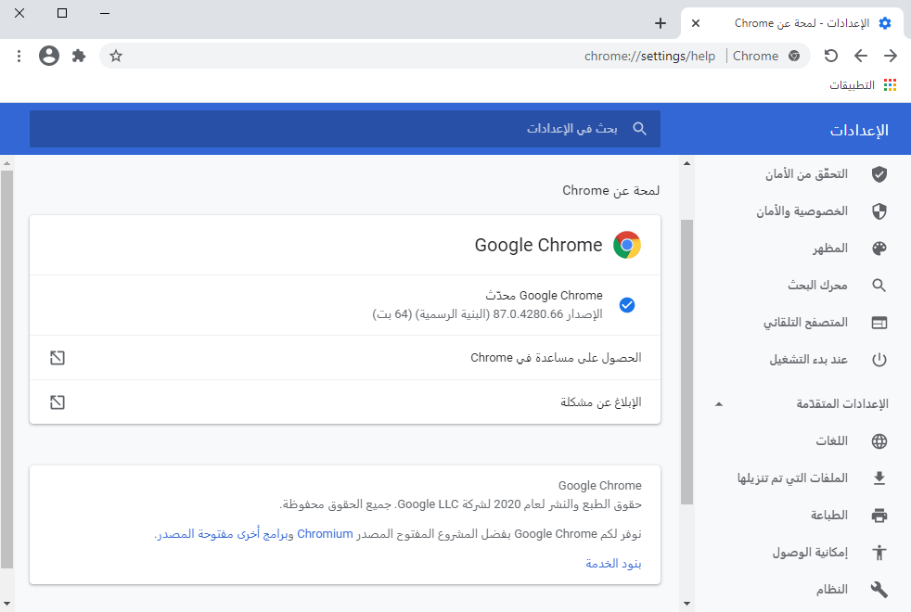Click the external link icon for Report an issue

click(x=58, y=402)
